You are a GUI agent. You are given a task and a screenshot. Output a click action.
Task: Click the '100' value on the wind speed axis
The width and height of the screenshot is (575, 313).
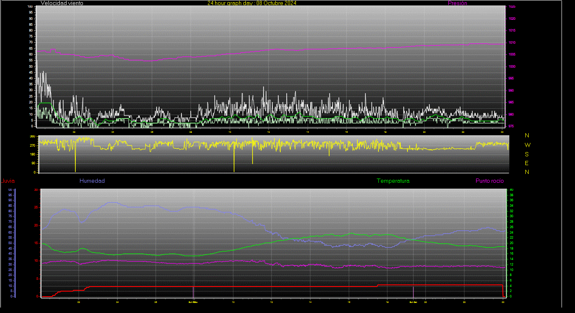(30, 7)
